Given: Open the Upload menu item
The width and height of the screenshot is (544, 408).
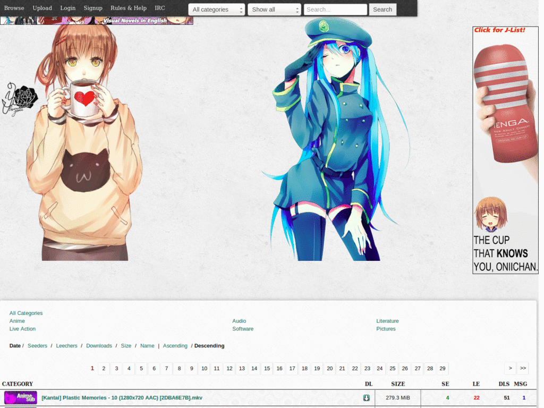Looking at the screenshot, I should pos(42,8).
